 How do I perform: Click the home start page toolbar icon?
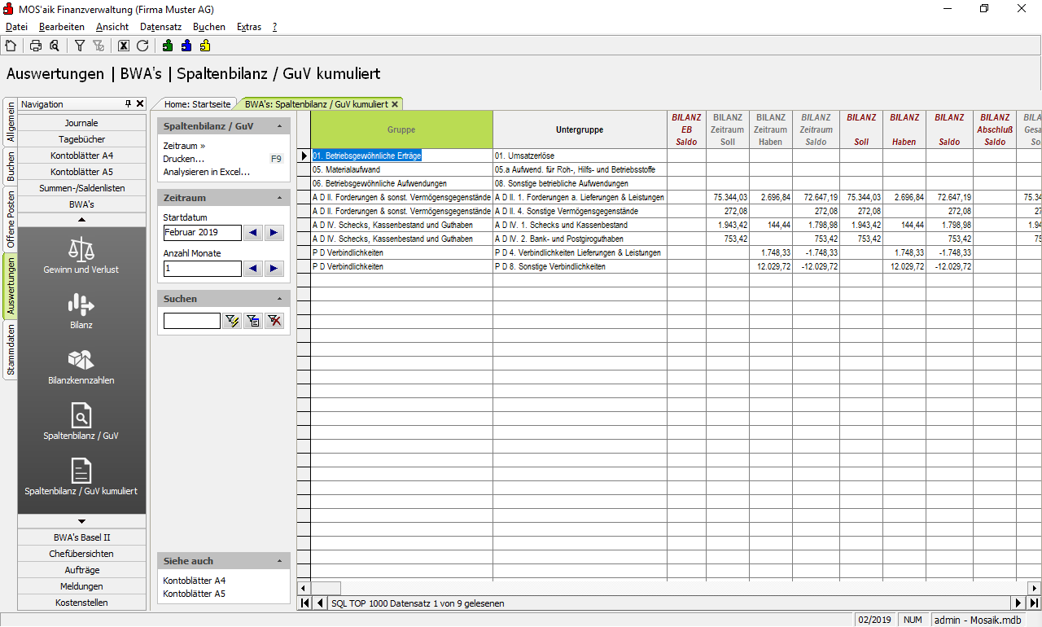[11, 46]
